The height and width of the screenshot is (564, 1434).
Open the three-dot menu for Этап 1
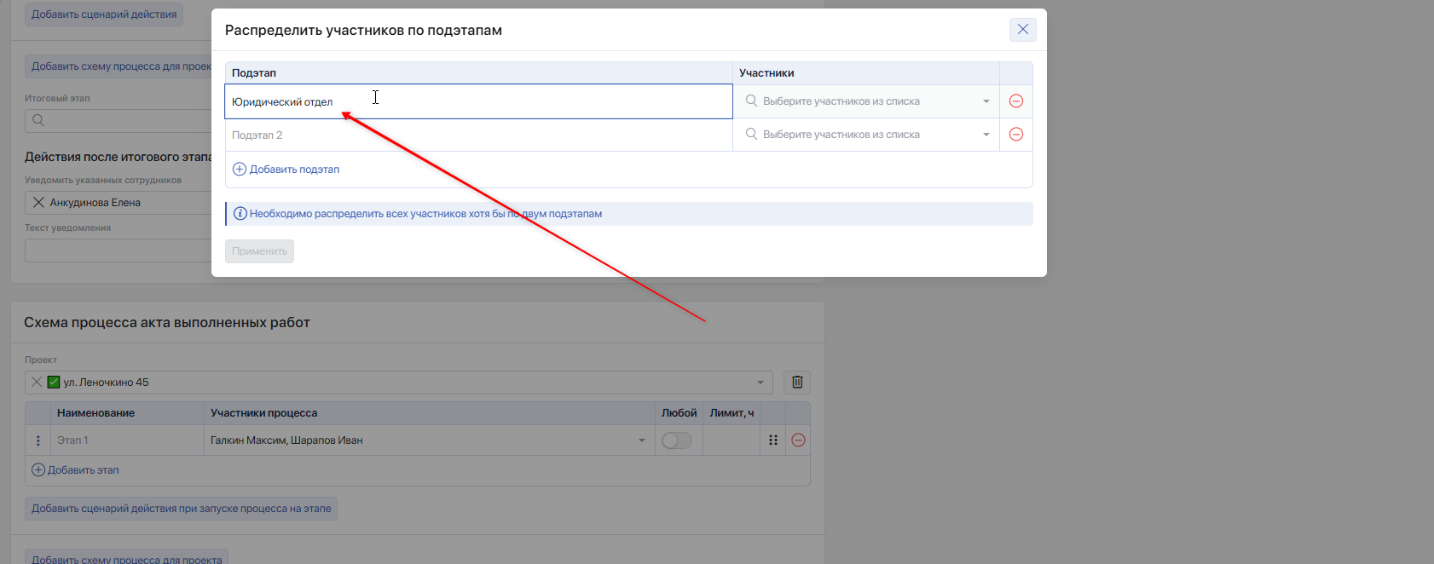pos(38,440)
